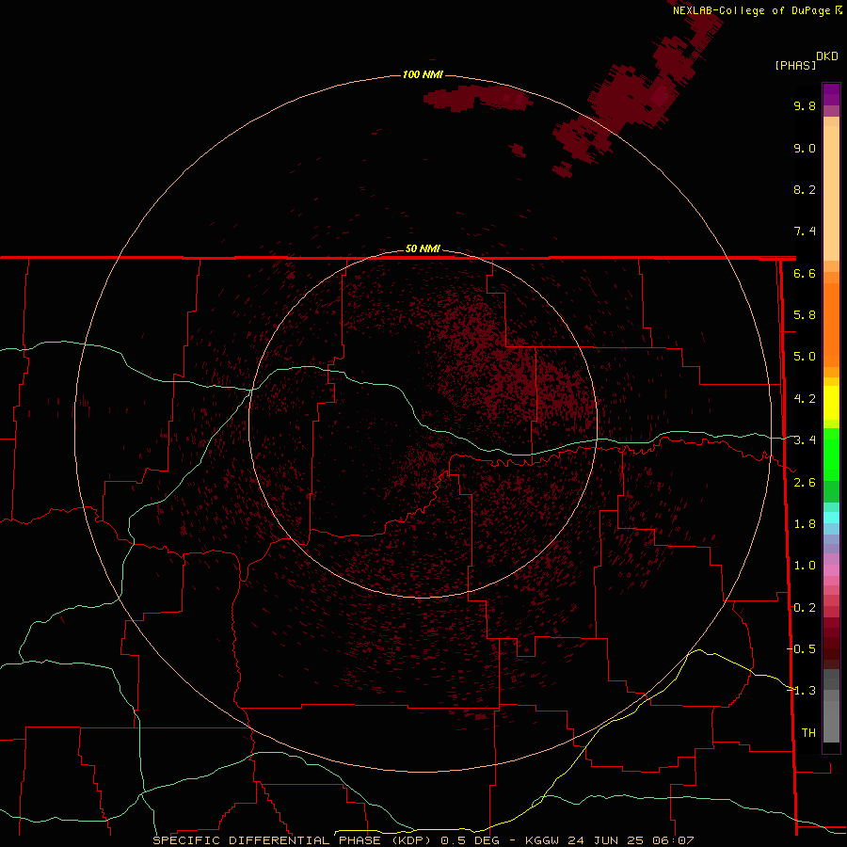
Task: Click the NEXLAB-College of DuPage label
Action: 757,10
